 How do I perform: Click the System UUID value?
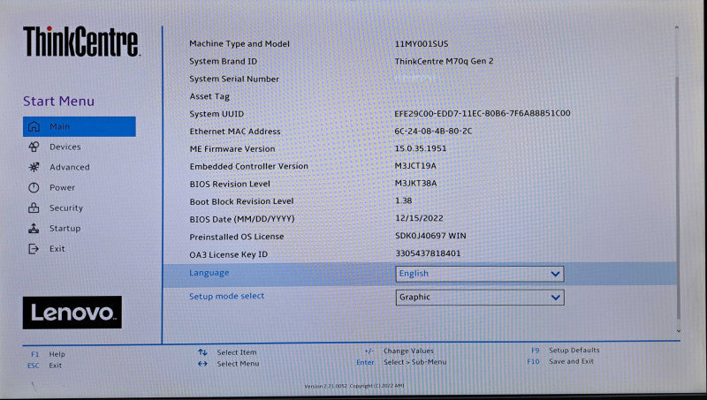tap(483, 113)
